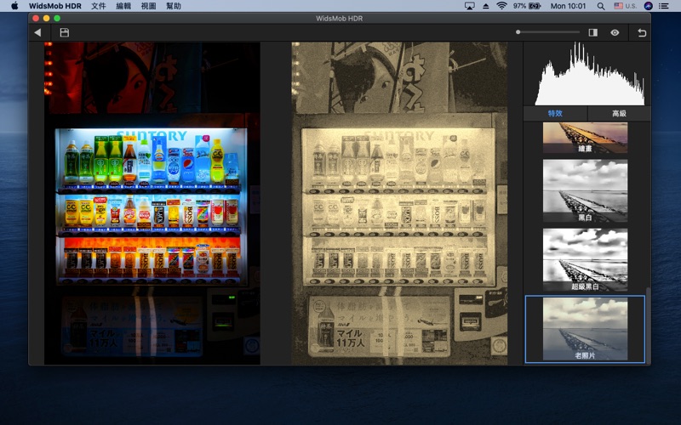Select the 黑白 effect thumbnail
681x425 pixels.
tap(585, 191)
